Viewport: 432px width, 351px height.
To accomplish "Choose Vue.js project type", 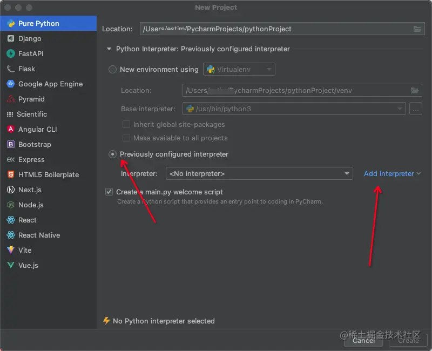I will click(x=49, y=265).
